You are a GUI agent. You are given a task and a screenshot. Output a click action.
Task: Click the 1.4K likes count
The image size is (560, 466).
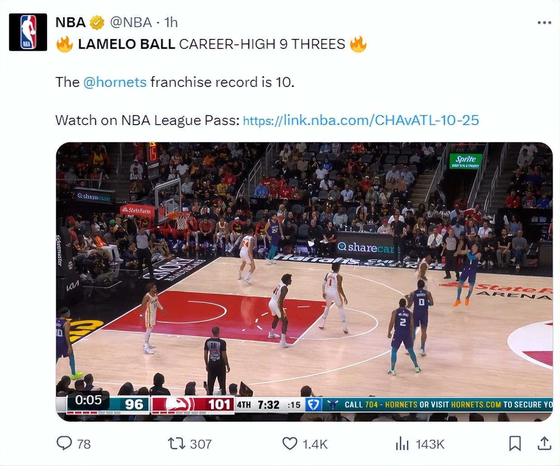315,444
